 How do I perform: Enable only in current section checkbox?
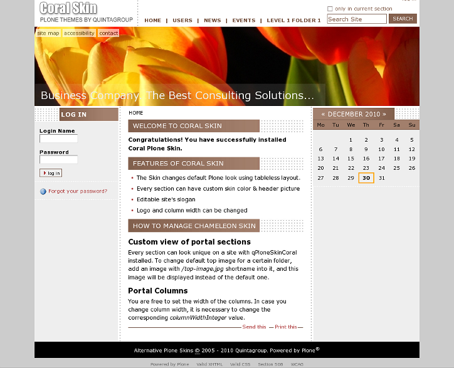coord(330,9)
